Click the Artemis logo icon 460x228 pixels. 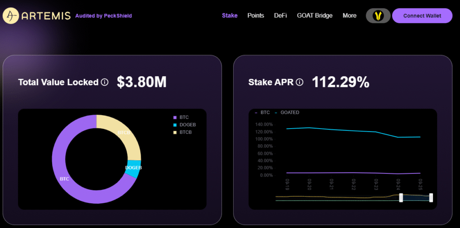[11, 16]
